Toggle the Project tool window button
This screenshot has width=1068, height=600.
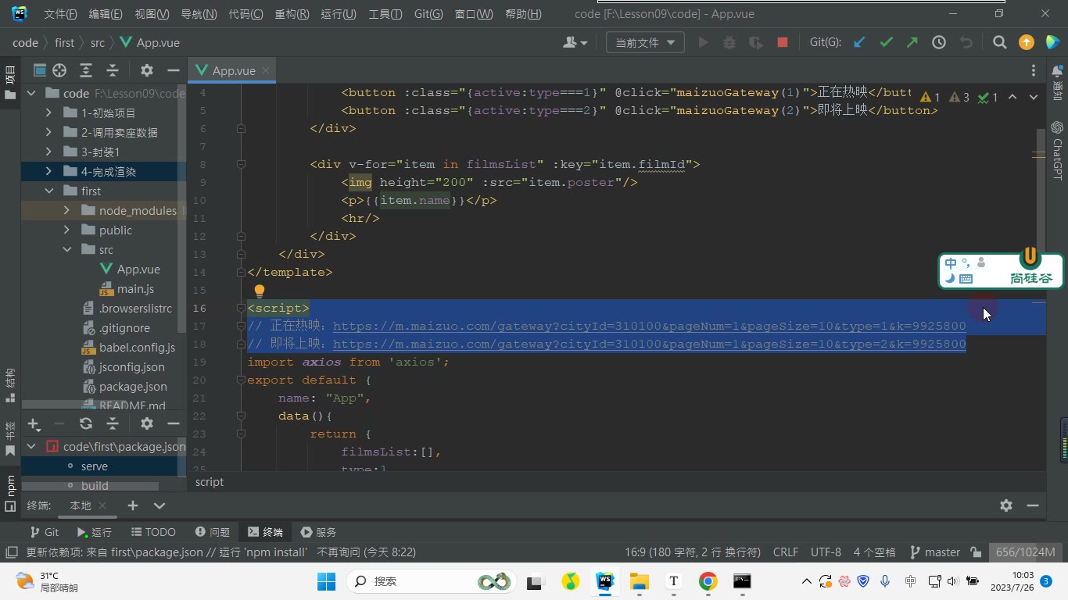pyautogui.click(x=10, y=82)
